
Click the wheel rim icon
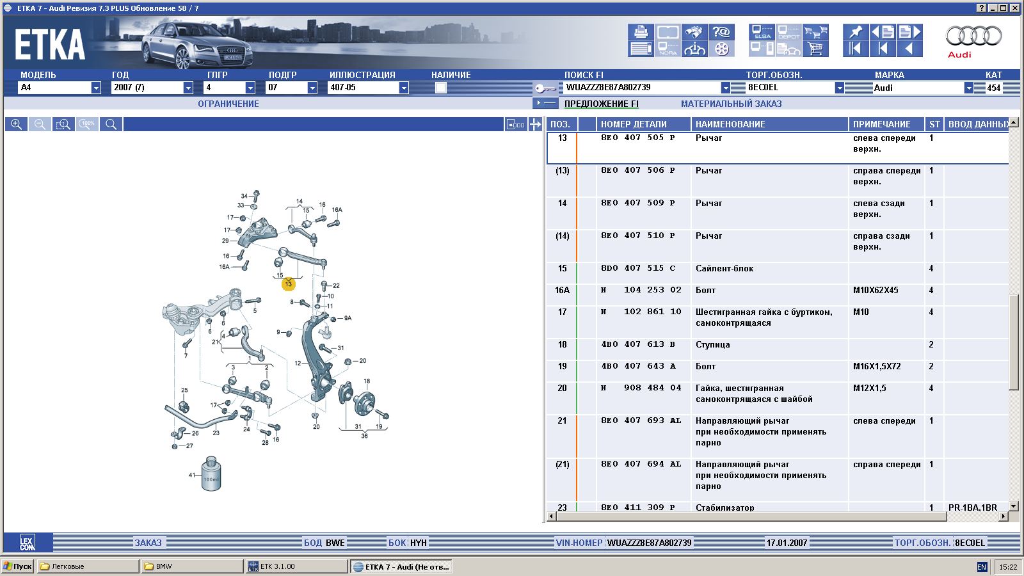click(721, 49)
